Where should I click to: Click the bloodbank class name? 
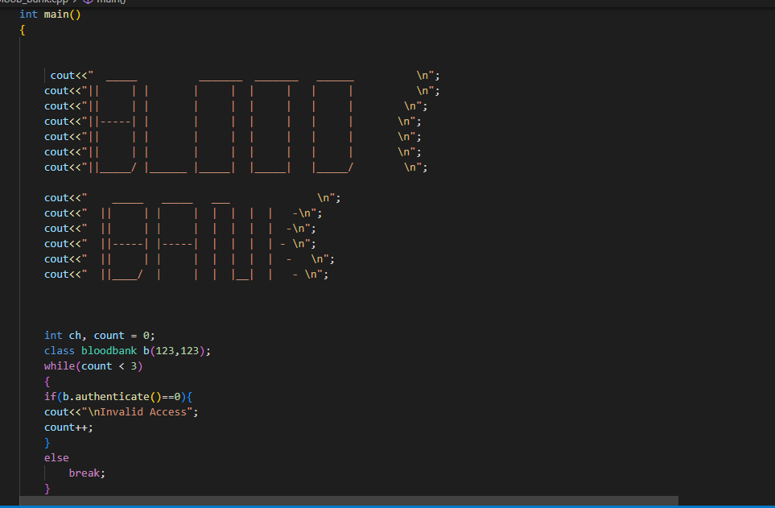(110, 350)
